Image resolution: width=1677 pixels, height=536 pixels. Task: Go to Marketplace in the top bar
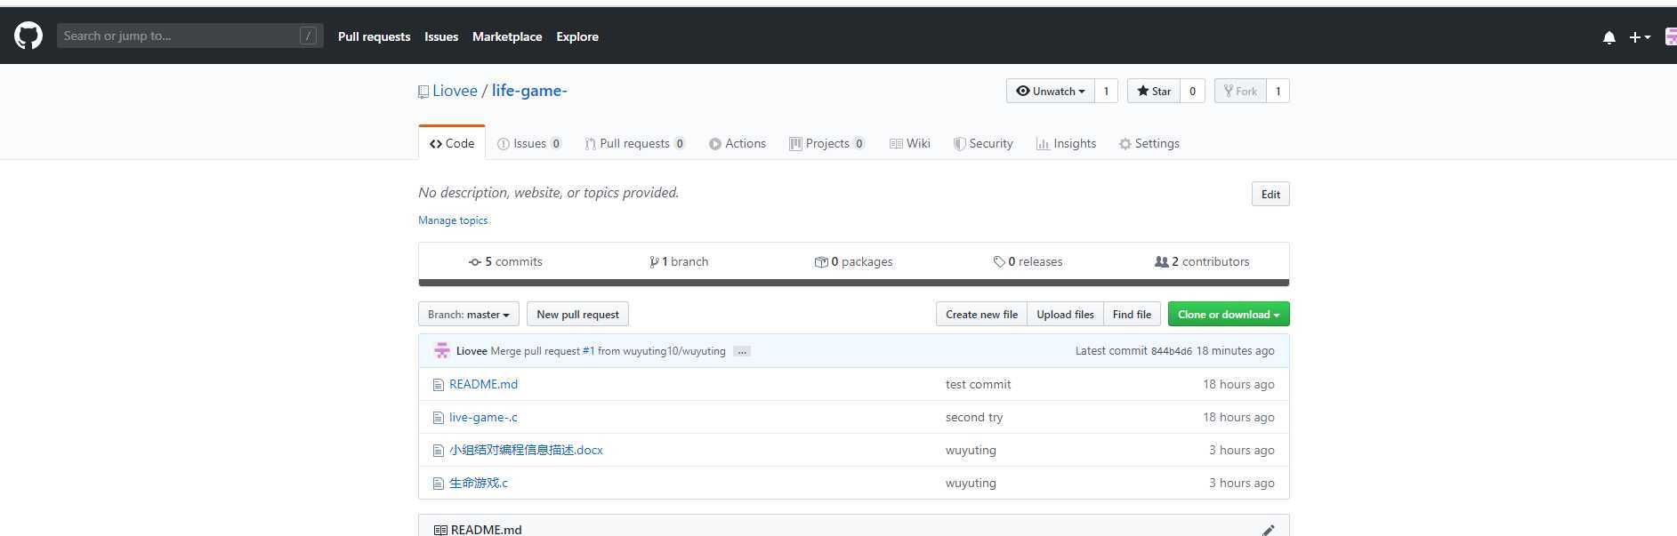click(x=507, y=36)
